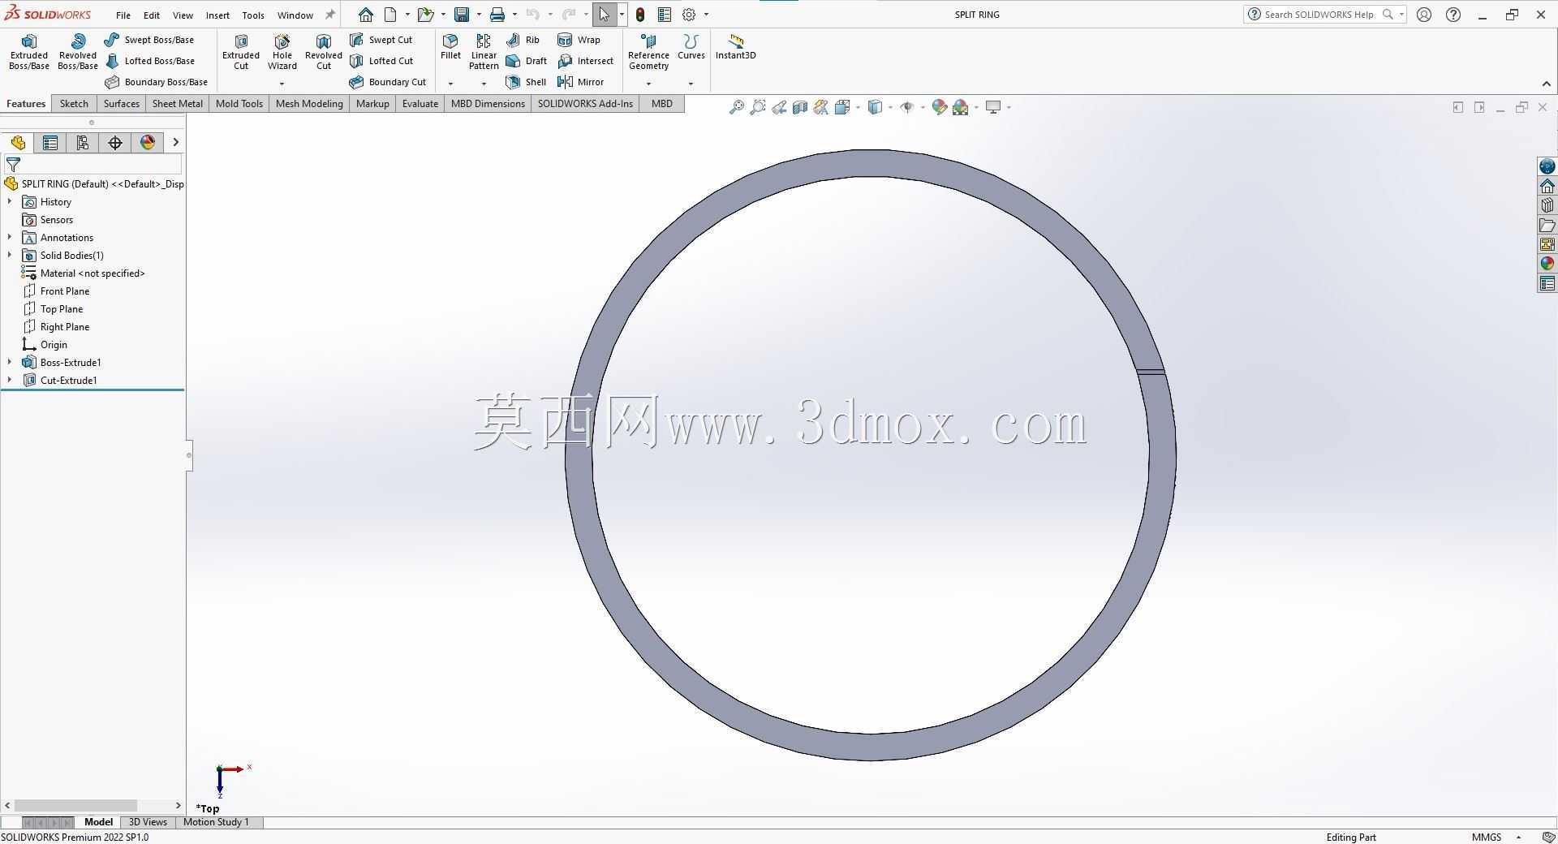This screenshot has width=1558, height=844.
Task: Click the Section View icon
Action: (799, 107)
